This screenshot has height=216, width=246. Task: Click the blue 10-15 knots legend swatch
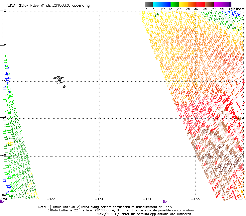click(166, 4)
